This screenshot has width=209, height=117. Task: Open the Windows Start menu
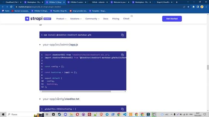tap(3, 114)
